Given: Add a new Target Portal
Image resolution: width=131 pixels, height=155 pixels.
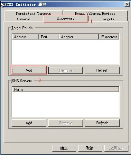Looking at the screenshot, I should 29,70.
